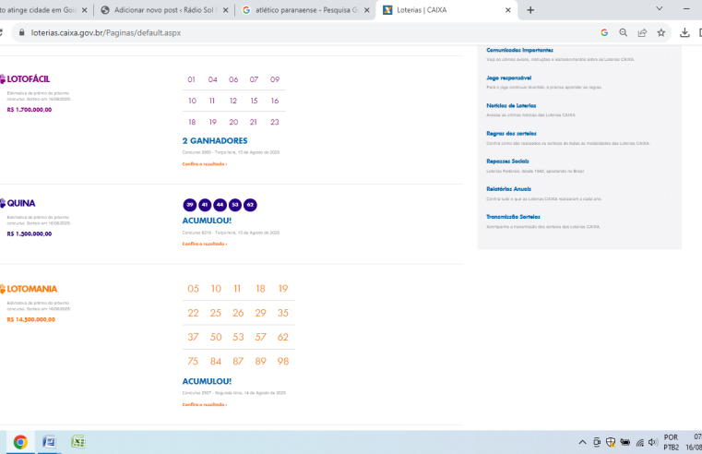702x454 pixels.
Task: Click the battery tray icon
Action: (625, 442)
